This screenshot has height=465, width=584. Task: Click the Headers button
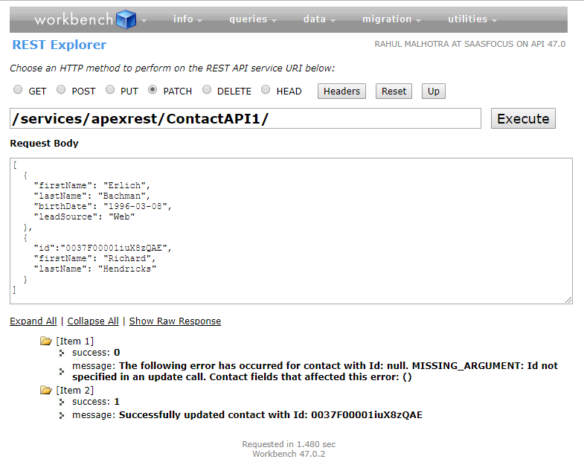(x=341, y=92)
